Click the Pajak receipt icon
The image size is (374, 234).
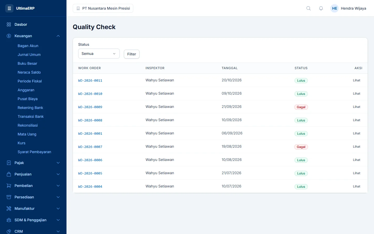9,163
